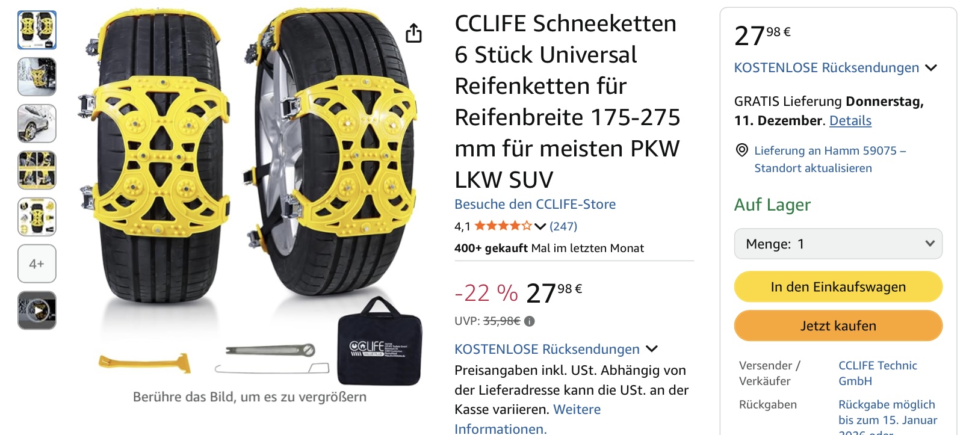Expand rating breakdown chevron next to stars
The height and width of the screenshot is (435, 975).
540,227
